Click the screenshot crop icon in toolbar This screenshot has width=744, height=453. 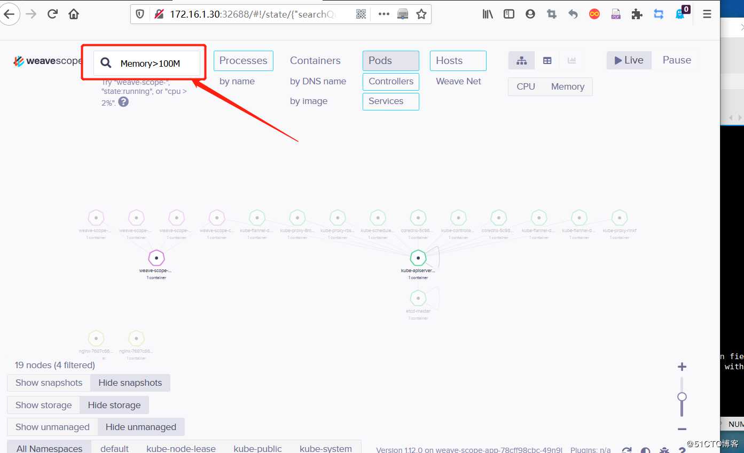[552, 14]
